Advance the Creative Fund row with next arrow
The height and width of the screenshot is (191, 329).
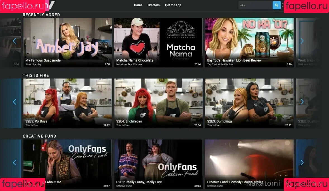[x=302, y=163]
